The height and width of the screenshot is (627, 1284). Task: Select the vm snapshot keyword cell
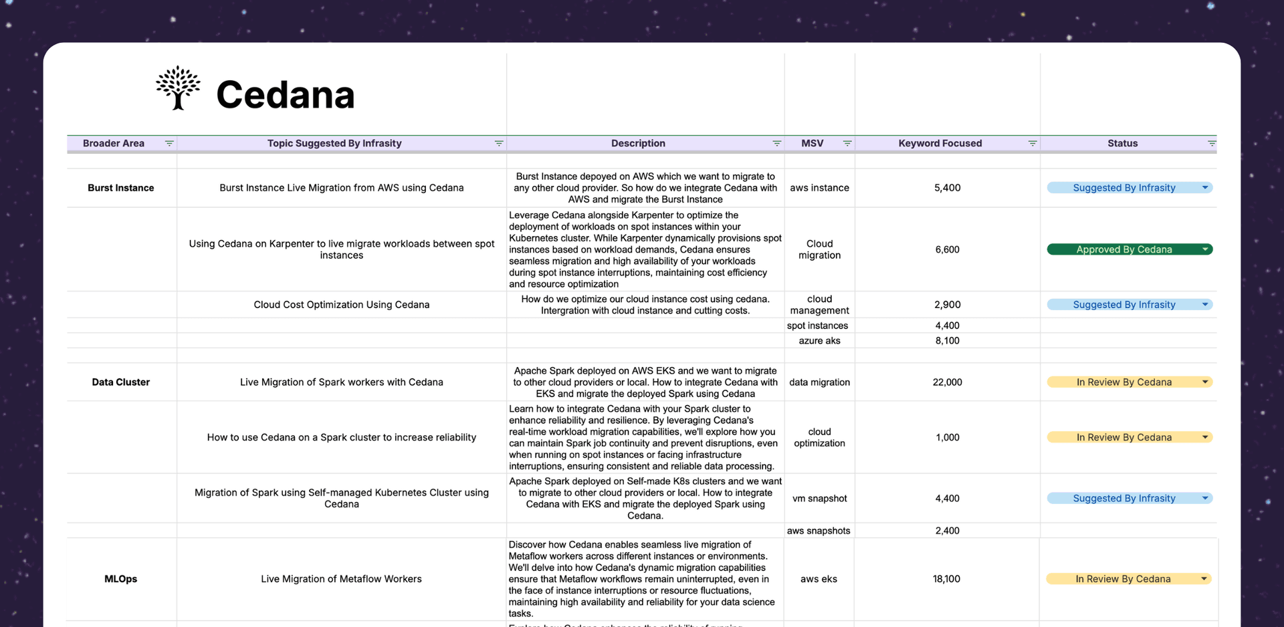[x=819, y=498]
